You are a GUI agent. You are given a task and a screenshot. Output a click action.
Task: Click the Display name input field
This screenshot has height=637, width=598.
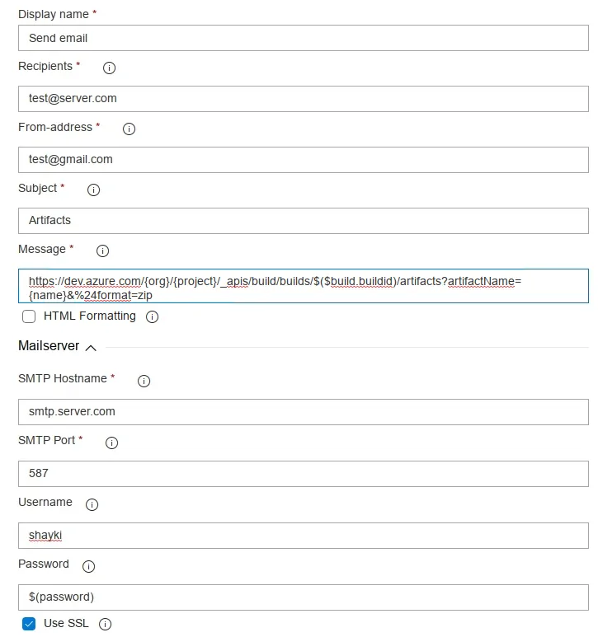point(303,38)
